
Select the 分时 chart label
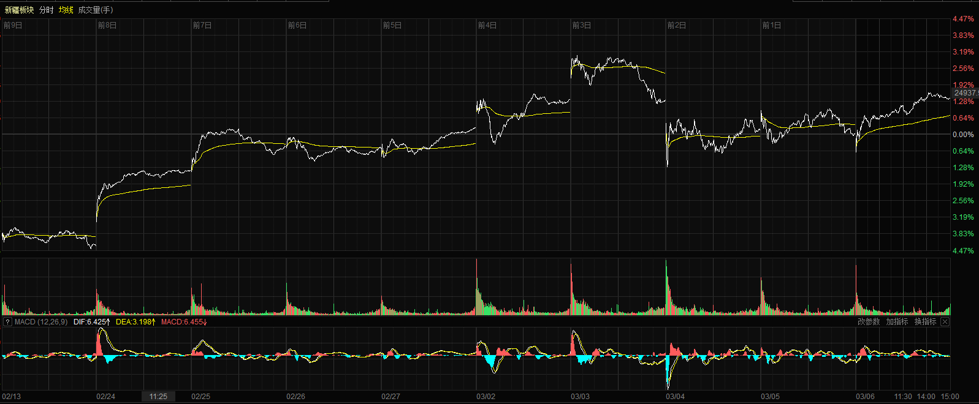pos(46,10)
